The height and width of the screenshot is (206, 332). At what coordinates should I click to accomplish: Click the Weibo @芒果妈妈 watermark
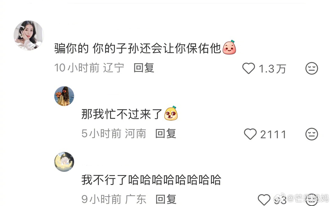point(301,199)
